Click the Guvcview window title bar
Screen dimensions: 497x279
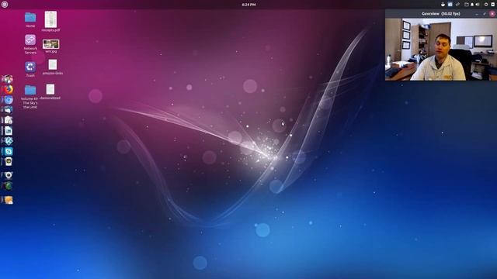point(441,14)
